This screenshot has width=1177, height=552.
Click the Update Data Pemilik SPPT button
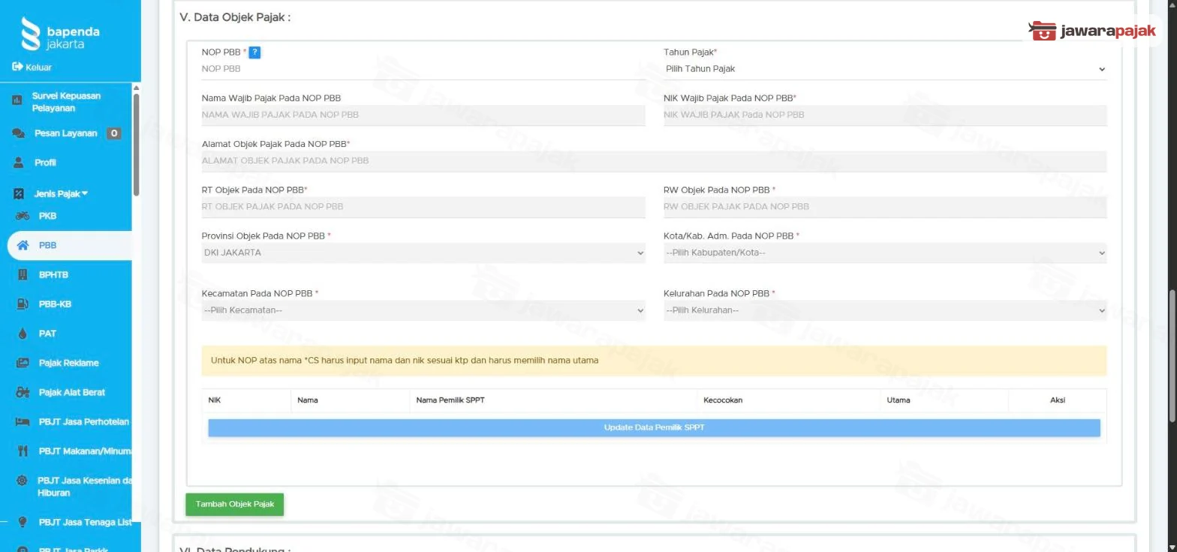(x=654, y=428)
